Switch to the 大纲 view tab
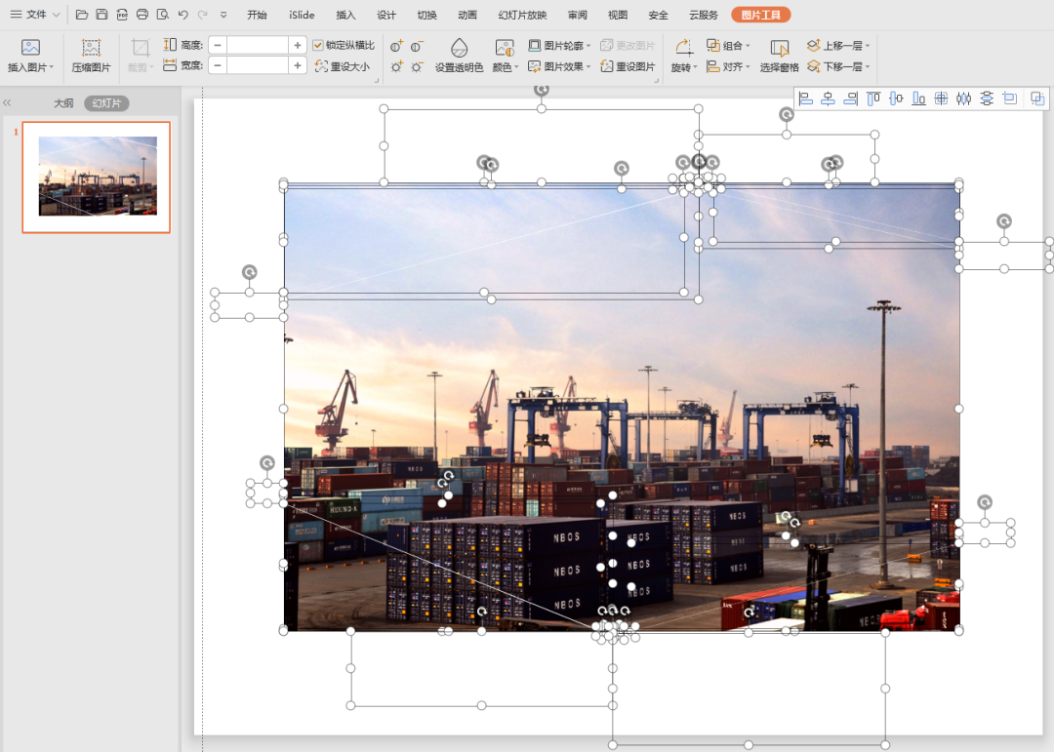The image size is (1054, 752). tap(63, 102)
